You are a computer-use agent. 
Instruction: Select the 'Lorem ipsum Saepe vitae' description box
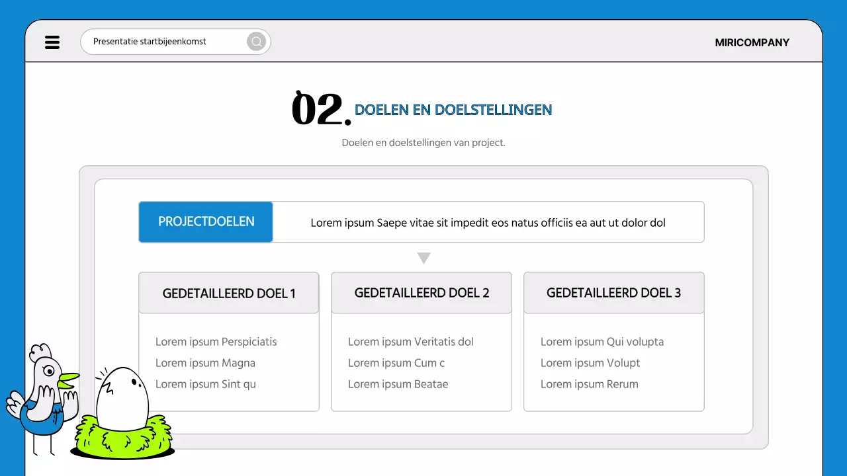[x=488, y=222]
